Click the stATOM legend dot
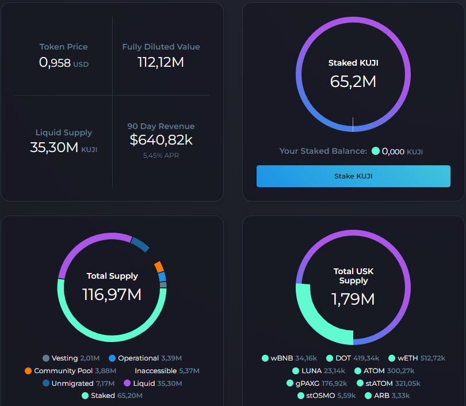This screenshot has width=466, height=406. pyautogui.click(x=360, y=383)
